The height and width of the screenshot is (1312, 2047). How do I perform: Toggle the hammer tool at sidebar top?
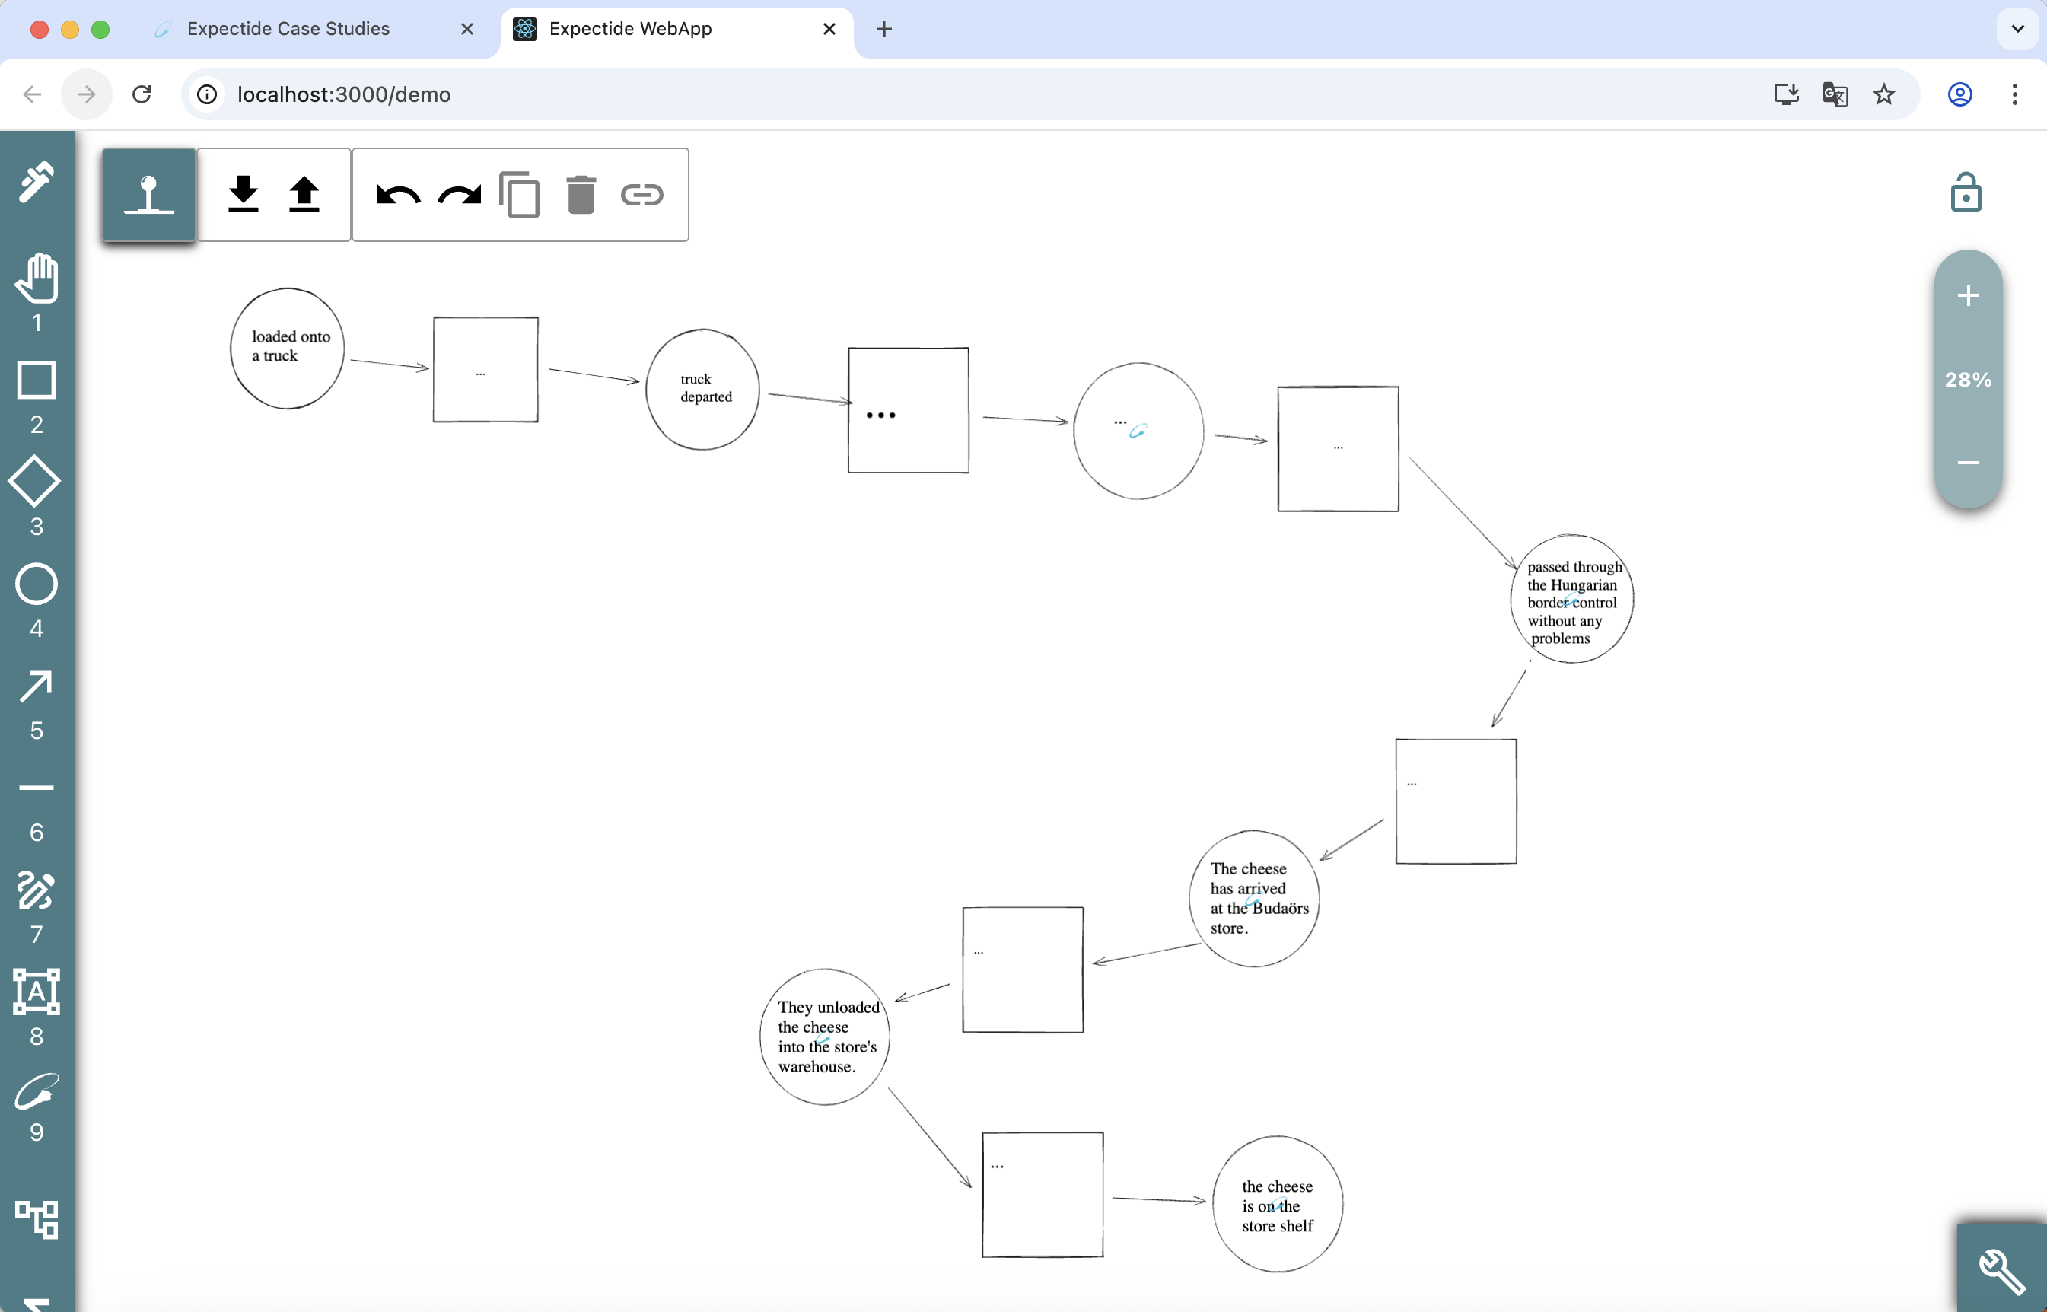tap(37, 180)
